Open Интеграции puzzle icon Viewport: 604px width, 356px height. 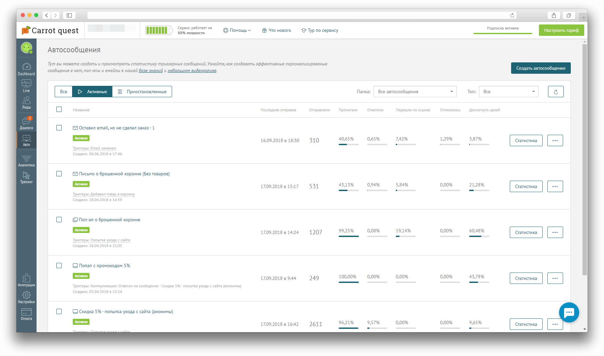(26, 280)
